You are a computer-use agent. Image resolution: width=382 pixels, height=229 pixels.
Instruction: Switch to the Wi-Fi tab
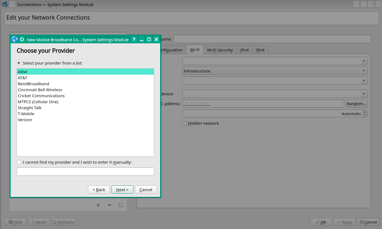click(x=195, y=50)
